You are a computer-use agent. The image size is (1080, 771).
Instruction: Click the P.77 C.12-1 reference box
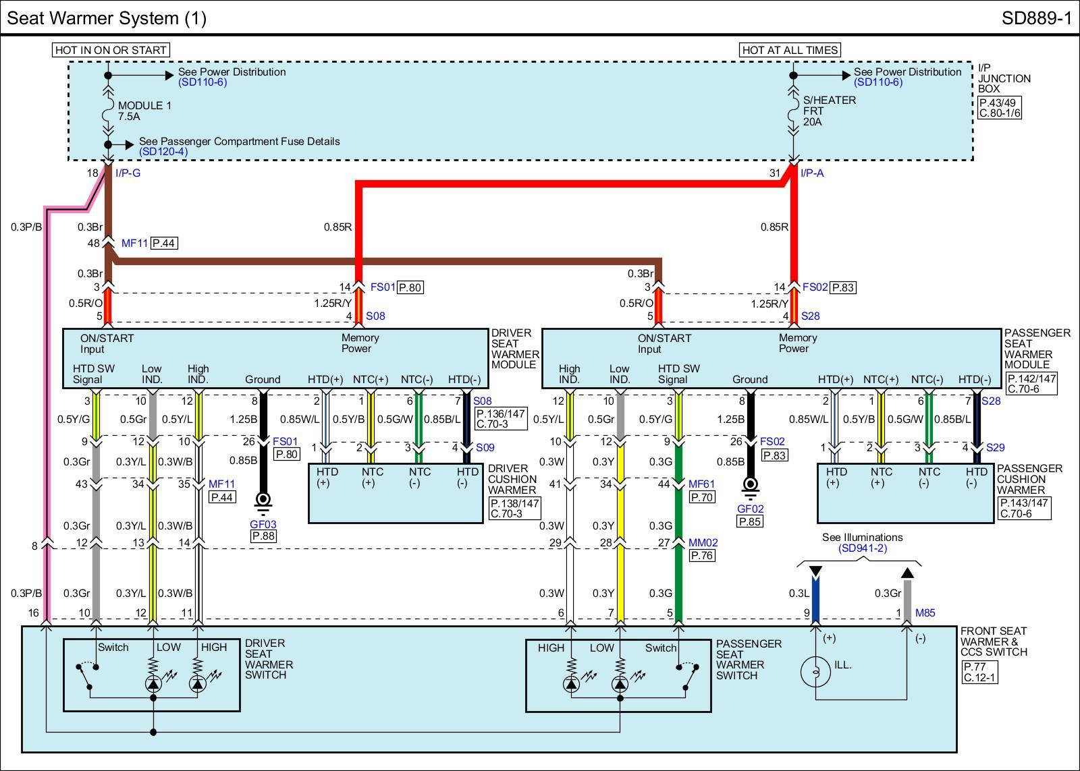(x=979, y=672)
